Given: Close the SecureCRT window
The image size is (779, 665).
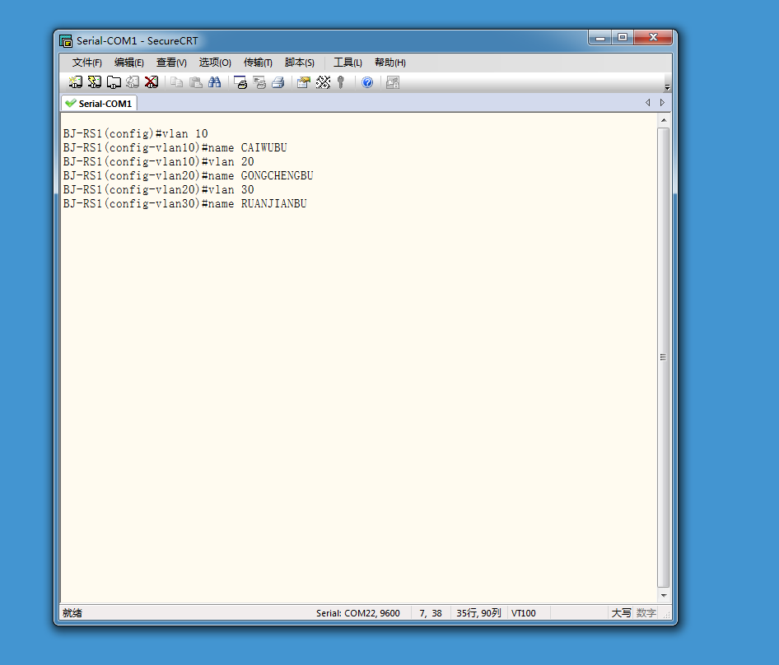Looking at the screenshot, I should (653, 38).
